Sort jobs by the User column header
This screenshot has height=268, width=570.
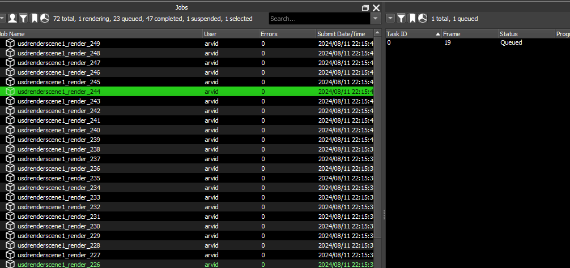click(231, 34)
